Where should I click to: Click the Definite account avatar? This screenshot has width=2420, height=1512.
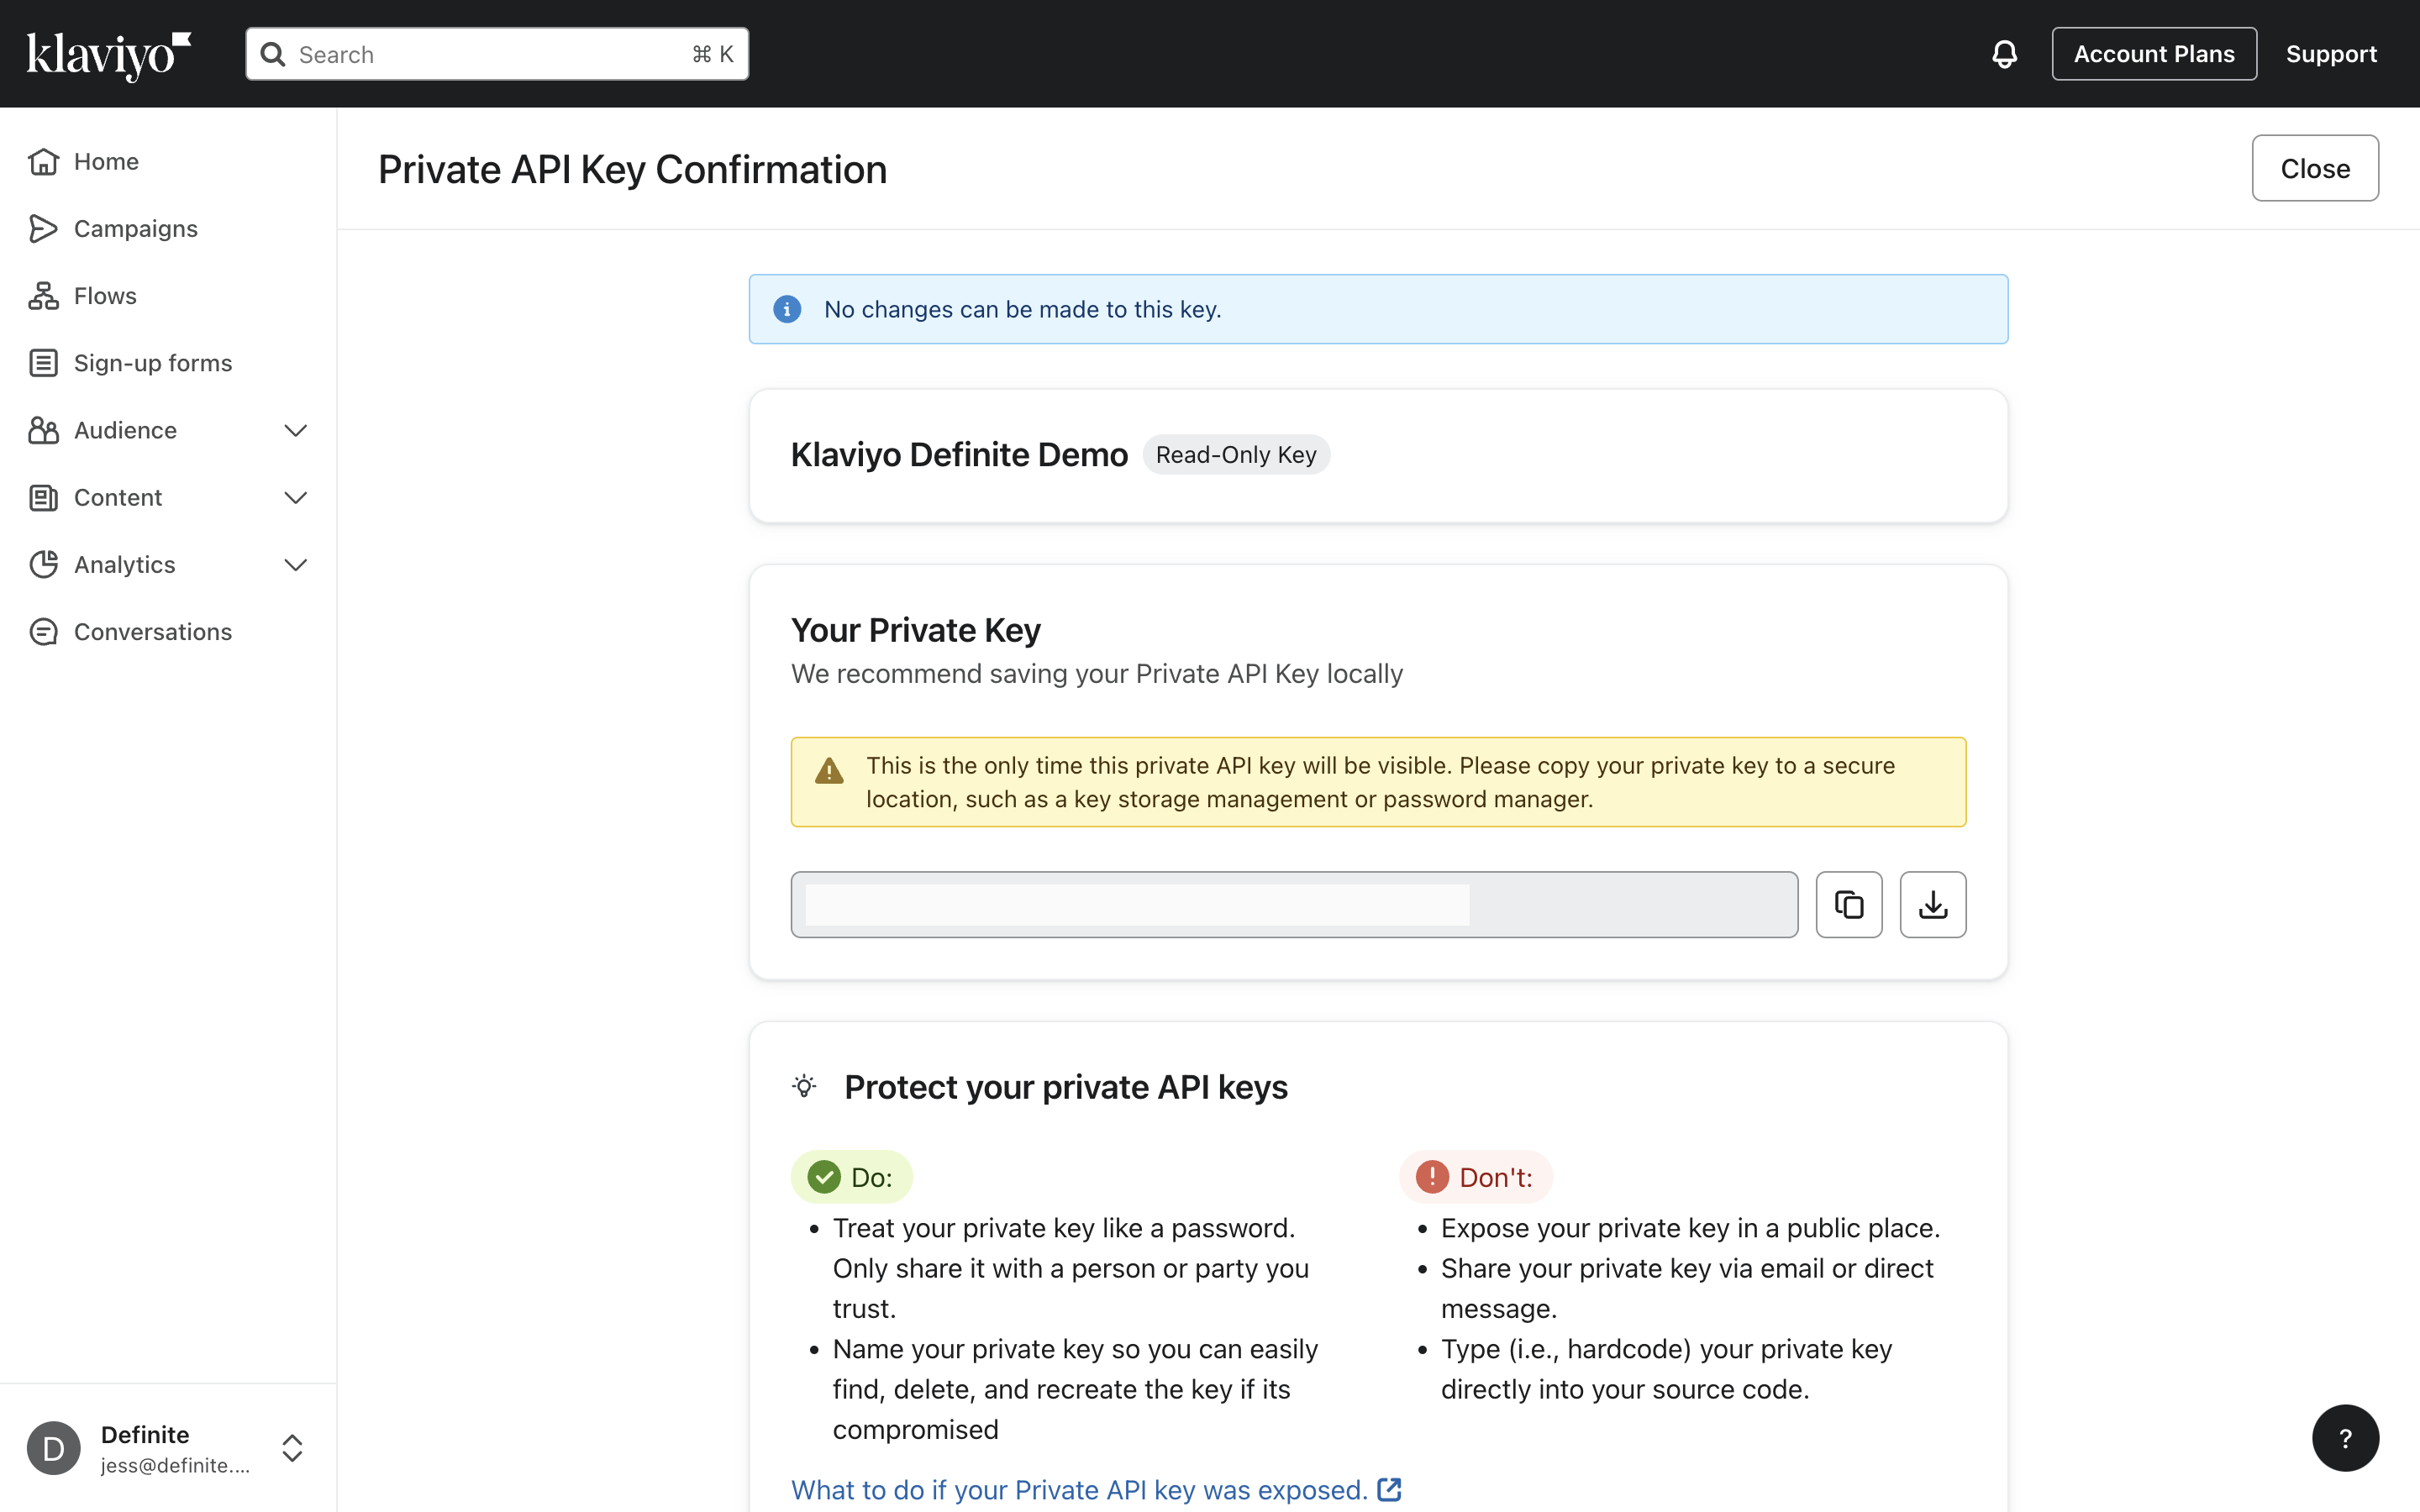click(x=54, y=1448)
